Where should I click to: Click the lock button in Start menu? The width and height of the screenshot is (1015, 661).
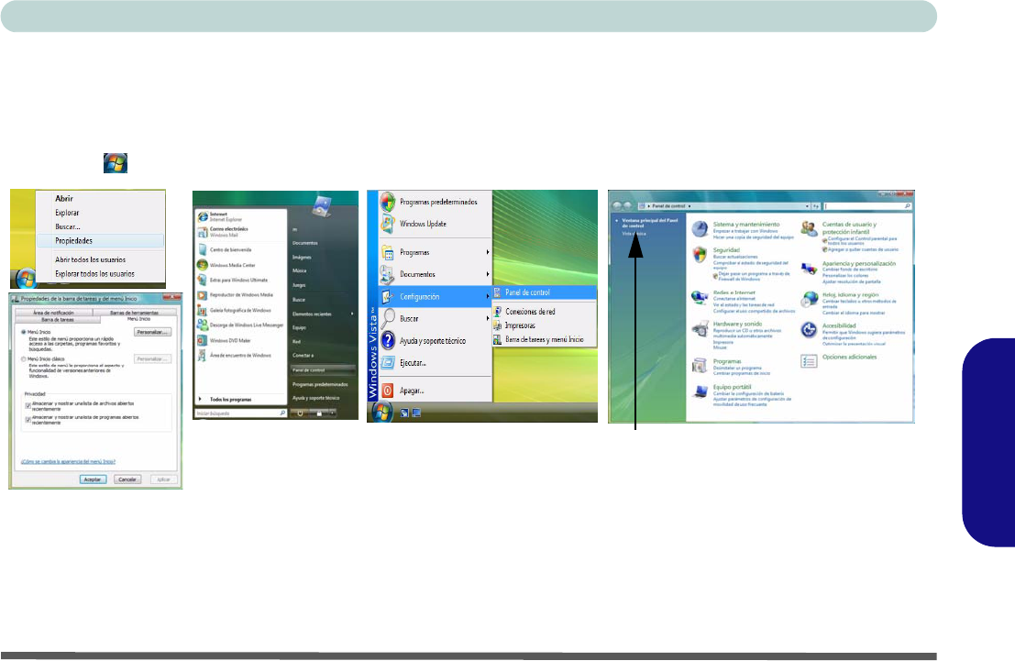tap(319, 413)
